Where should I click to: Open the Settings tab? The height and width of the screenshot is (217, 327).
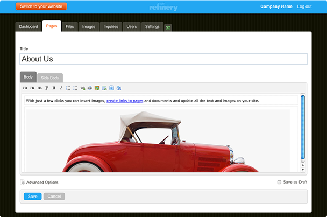coord(152,27)
